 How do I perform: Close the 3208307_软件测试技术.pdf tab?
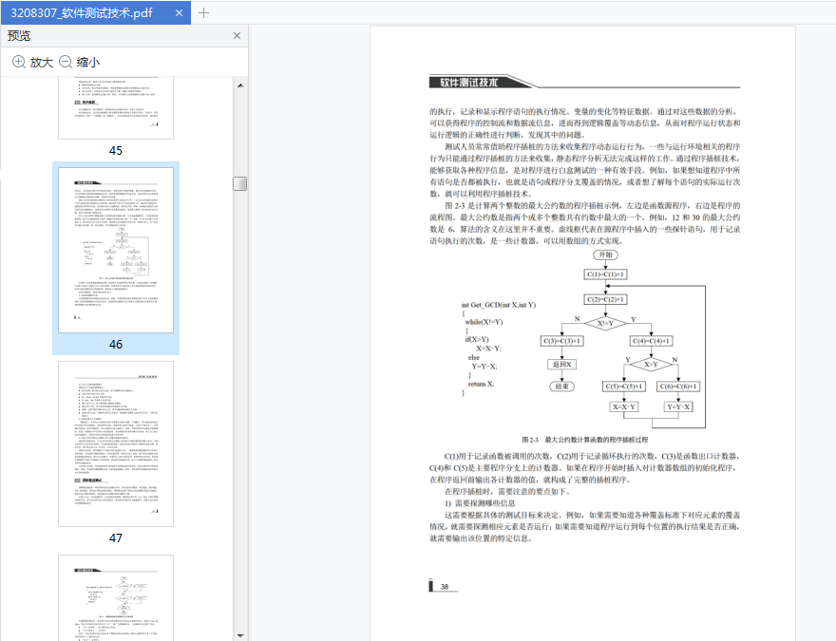tap(180, 12)
